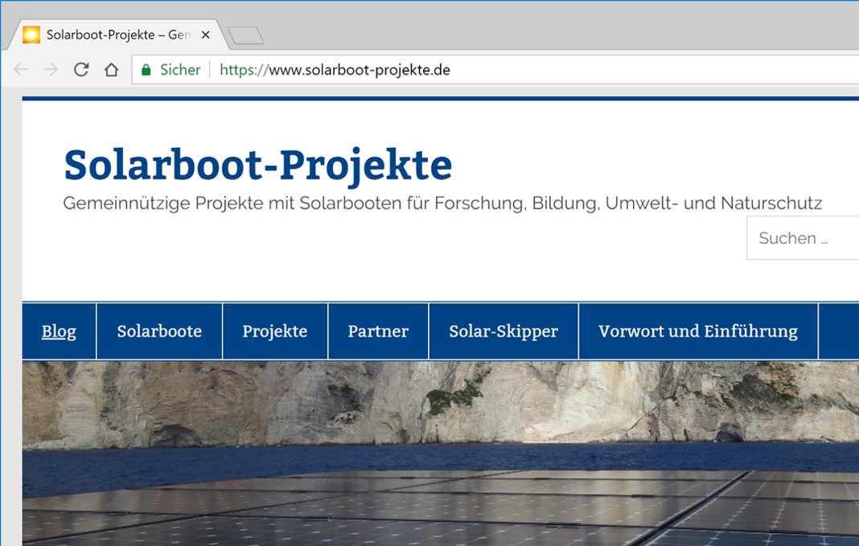Go to the Partner page
Image resolution: width=859 pixels, height=546 pixels.
378,331
